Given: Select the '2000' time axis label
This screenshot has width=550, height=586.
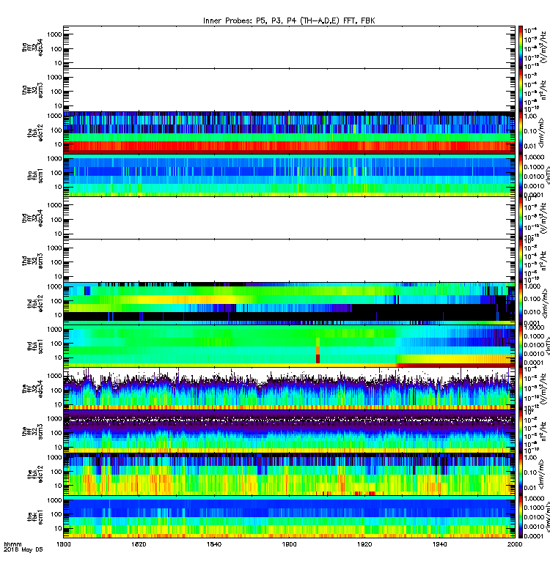Looking at the screenshot, I should [515, 544].
